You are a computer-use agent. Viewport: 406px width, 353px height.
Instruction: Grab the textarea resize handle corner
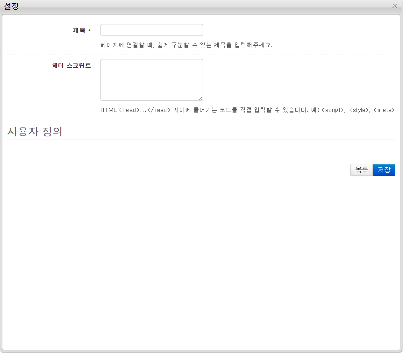201,99
